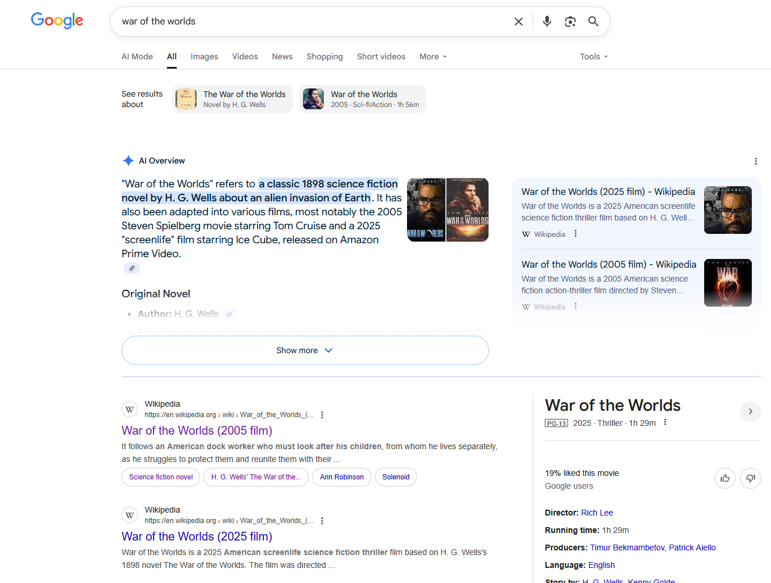
Task: Open AI source War of the Worlds (2025 film) - Wikipedia
Action: tap(608, 191)
